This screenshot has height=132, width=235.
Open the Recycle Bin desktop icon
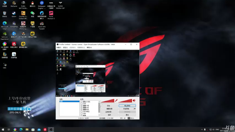pyautogui.click(x=4, y=14)
